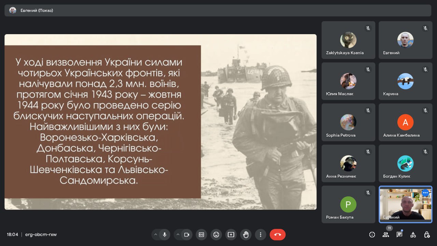Open the emoji reactions picker
Viewport: 437px width, 246px height.
tap(216, 235)
